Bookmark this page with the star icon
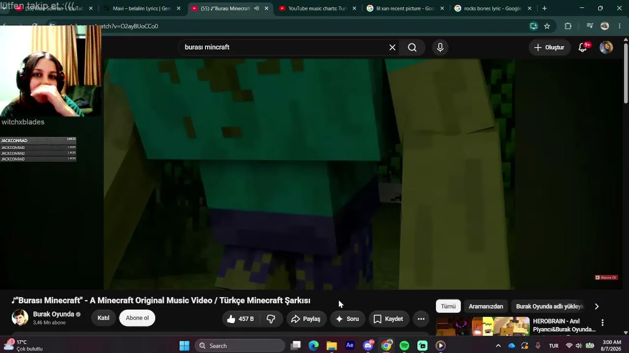The image size is (629, 353). (x=547, y=26)
